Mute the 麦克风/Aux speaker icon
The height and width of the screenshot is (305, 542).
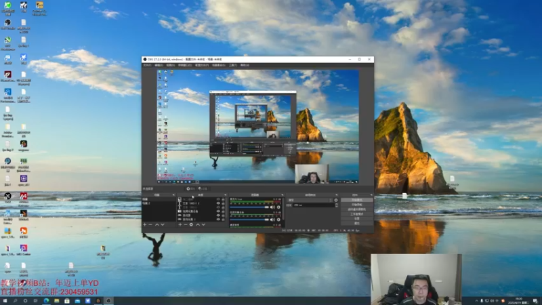272,207
